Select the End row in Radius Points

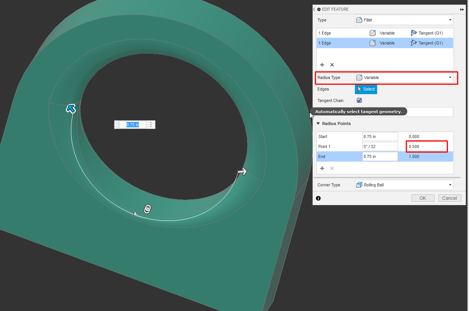339,156
